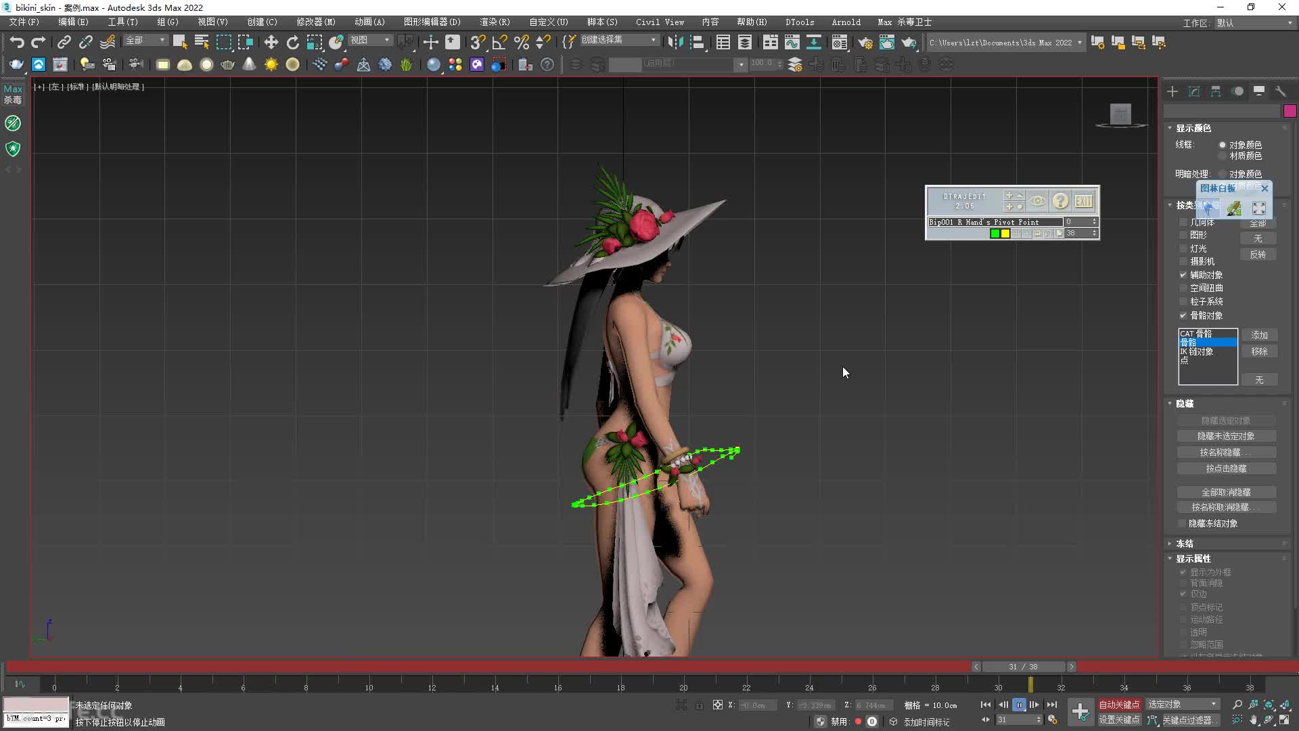Toggle the DTrajEdit eye visibility icon
Image resolution: width=1299 pixels, height=731 pixels.
(1037, 201)
